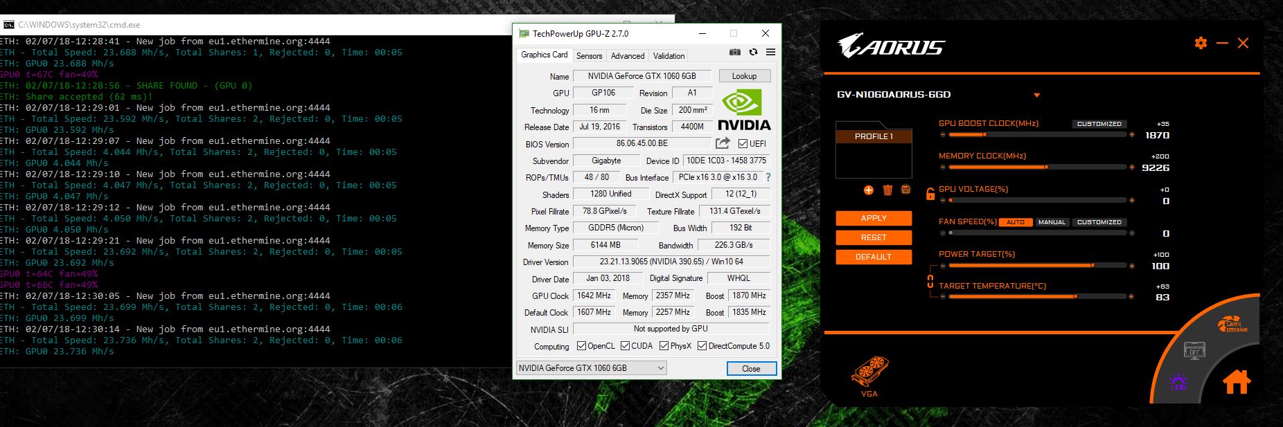The height and width of the screenshot is (427, 1283).
Task: Increase GPU Voltage with plus icon
Action: (x=1132, y=201)
